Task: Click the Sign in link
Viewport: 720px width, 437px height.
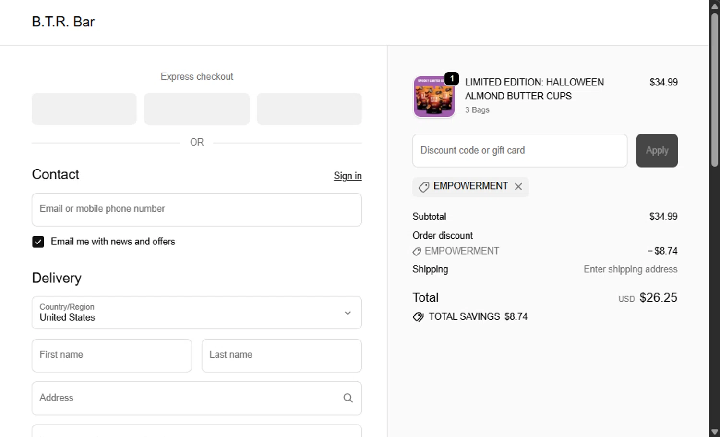Action: 348,176
